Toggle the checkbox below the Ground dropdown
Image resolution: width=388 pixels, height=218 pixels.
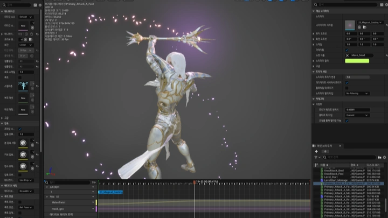click(347, 121)
